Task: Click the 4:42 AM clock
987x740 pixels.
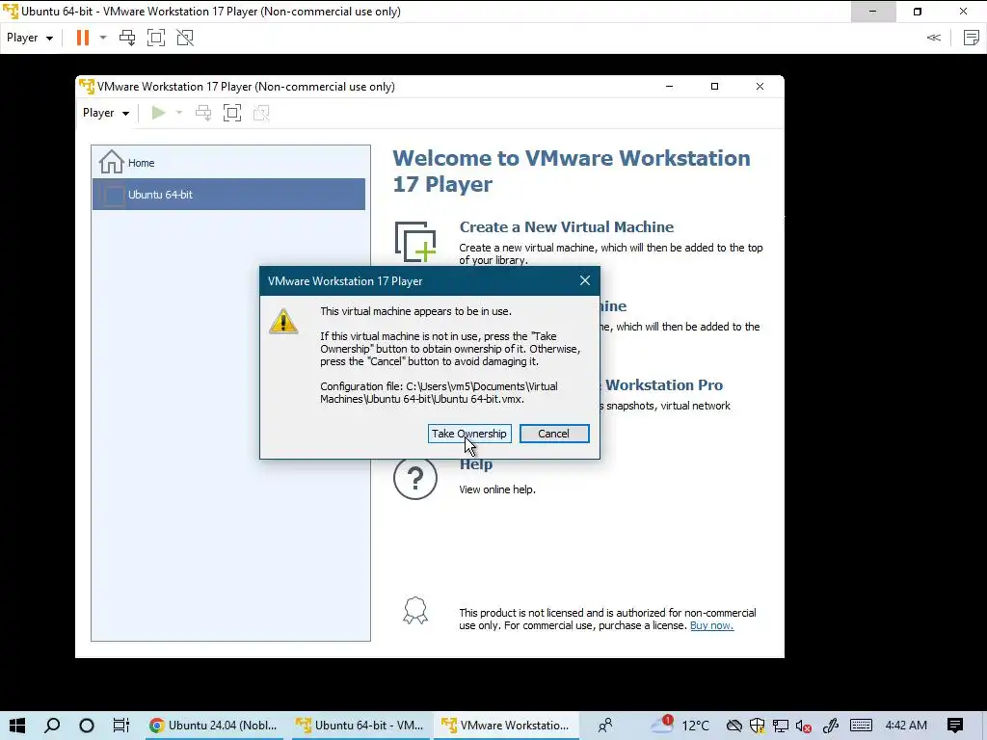Action: [x=906, y=726]
